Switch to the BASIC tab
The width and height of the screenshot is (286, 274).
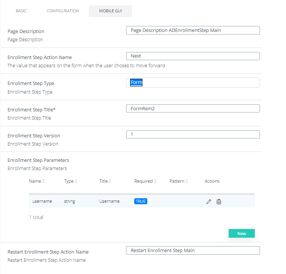21,11
